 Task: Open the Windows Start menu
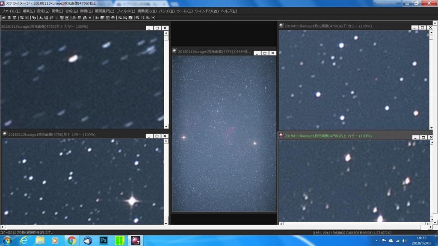pos(7,241)
